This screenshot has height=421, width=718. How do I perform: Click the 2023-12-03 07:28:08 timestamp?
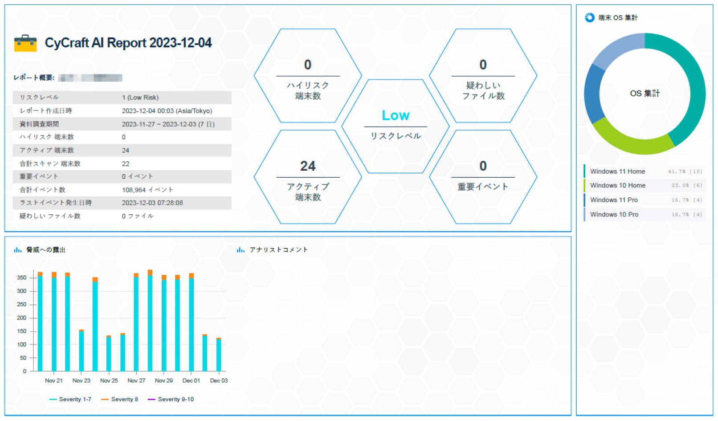[152, 203]
